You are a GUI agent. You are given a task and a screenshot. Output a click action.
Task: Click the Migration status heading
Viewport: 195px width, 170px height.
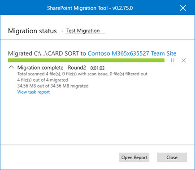coord(32,31)
